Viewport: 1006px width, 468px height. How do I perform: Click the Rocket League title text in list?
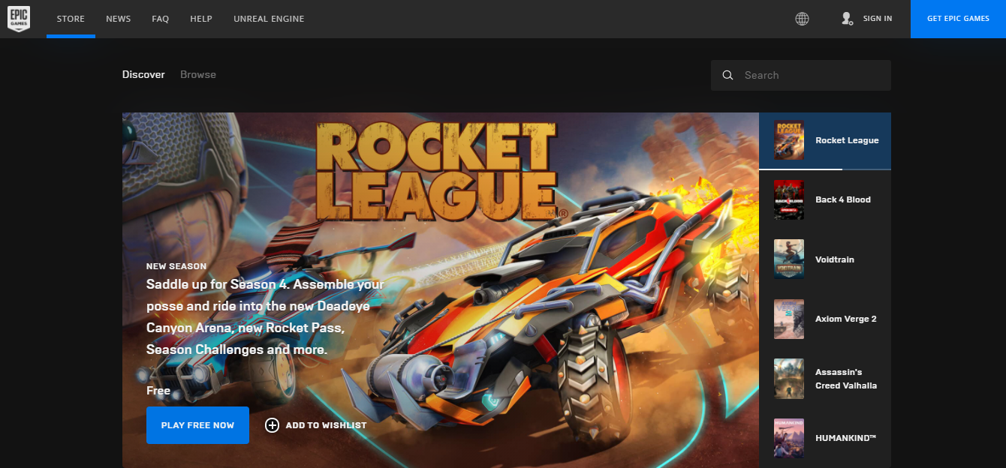coord(847,140)
